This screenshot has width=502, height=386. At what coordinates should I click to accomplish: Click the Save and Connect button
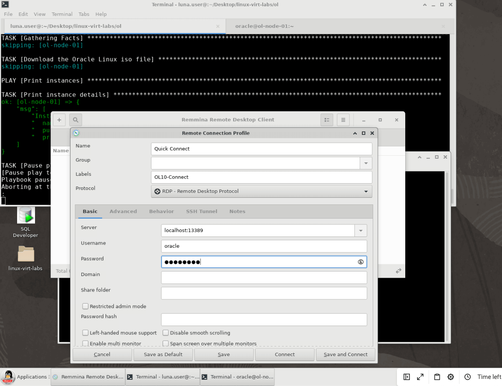click(346, 354)
